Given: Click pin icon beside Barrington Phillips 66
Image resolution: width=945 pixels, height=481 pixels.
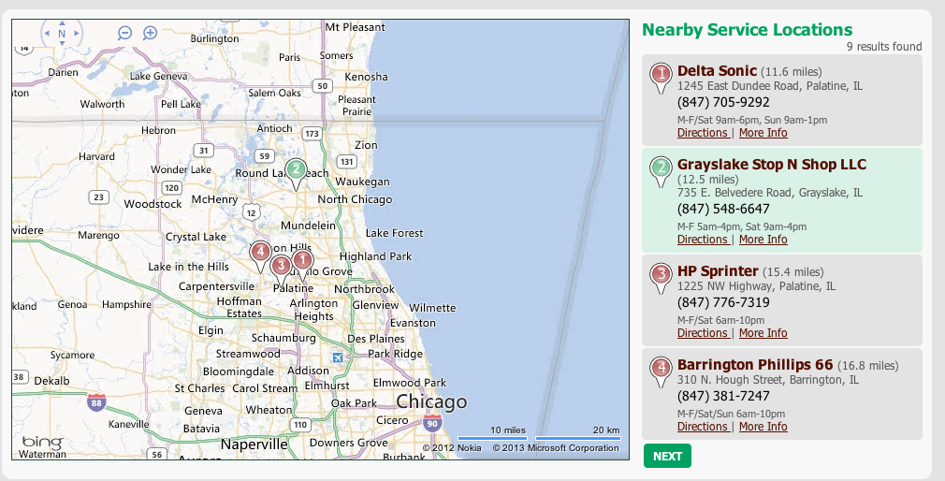Looking at the screenshot, I should [661, 372].
